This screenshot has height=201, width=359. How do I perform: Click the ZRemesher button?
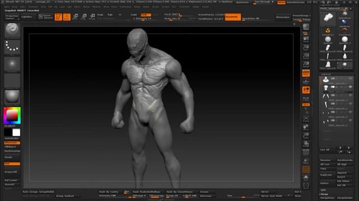click(283, 17)
